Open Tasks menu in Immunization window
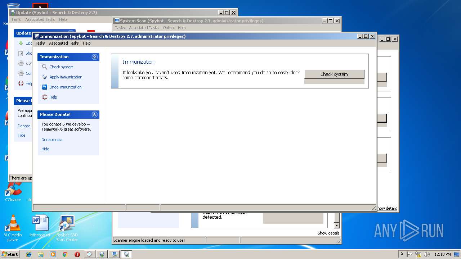The image size is (461, 259). point(40,43)
